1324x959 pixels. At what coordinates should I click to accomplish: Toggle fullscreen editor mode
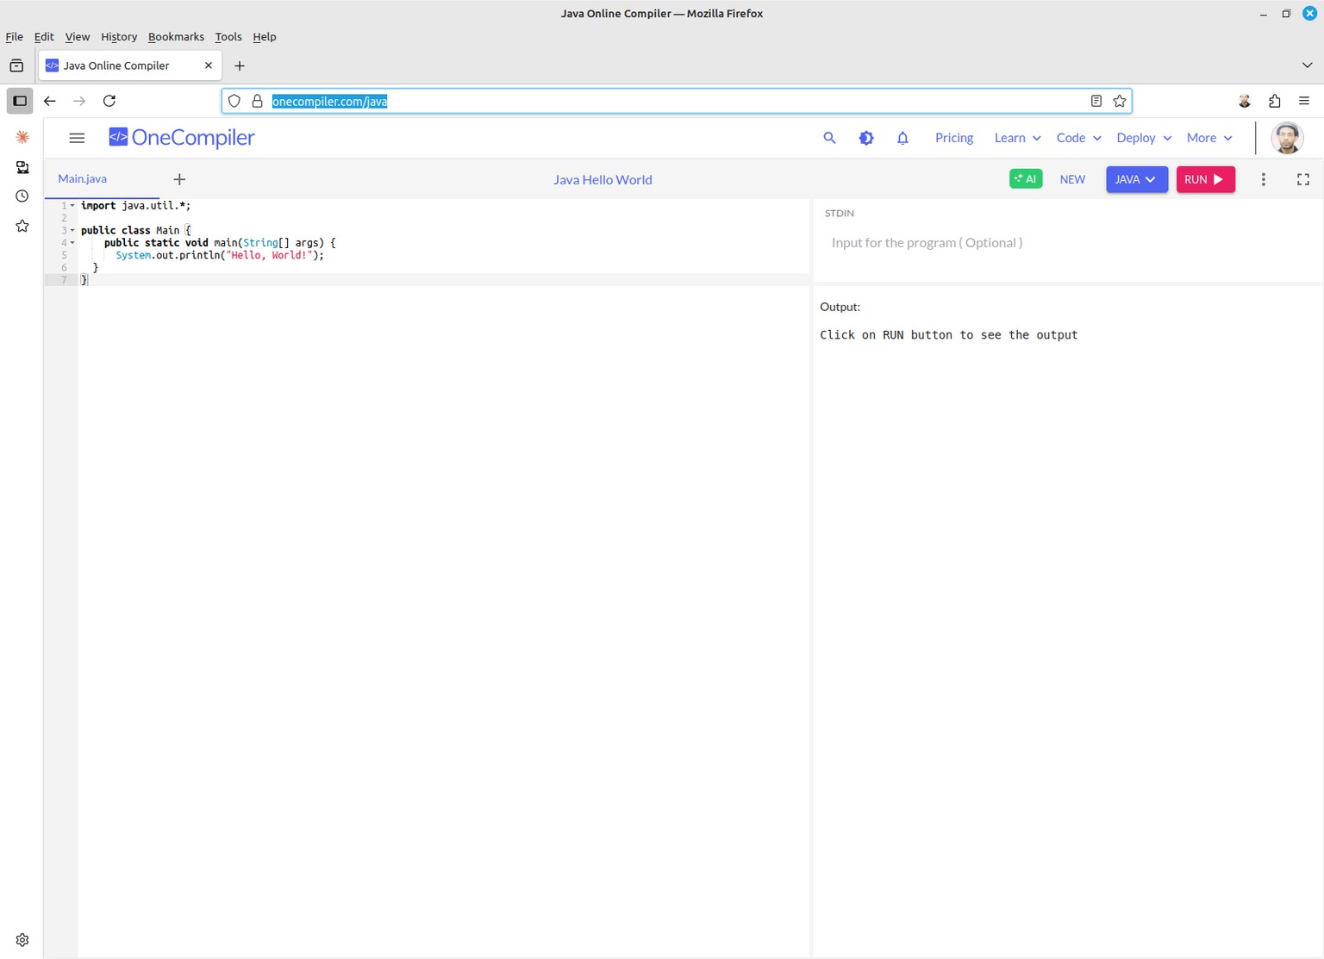click(x=1303, y=179)
